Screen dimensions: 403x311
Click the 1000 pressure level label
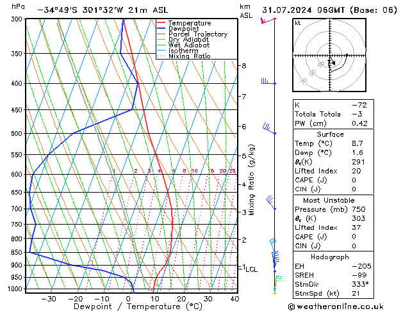[16, 289]
